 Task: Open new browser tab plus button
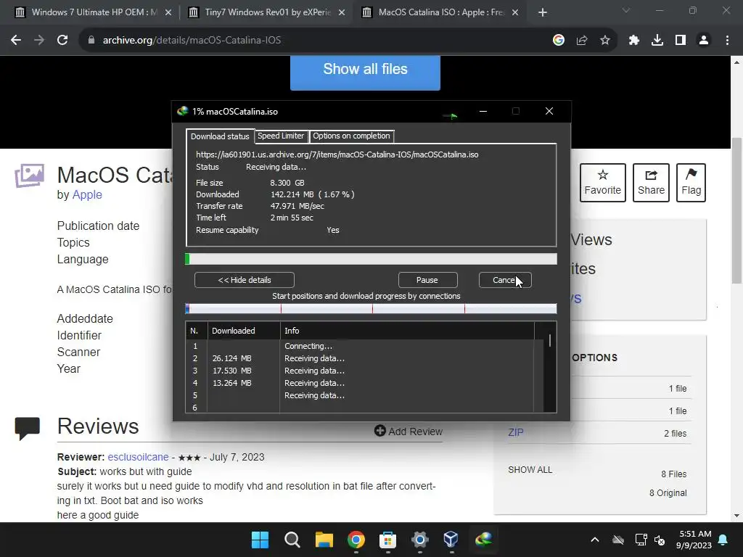click(x=543, y=12)
